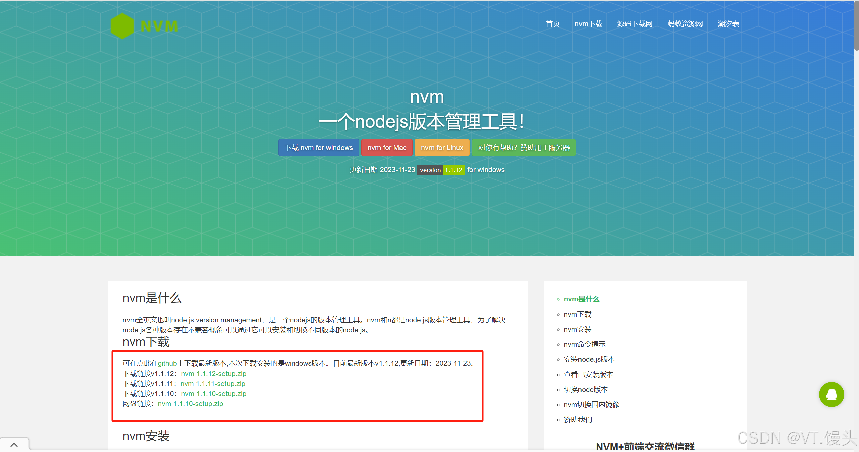Open 蚂蚁资源网 in the navigation bar
The height and width of the screenshot is (452, 859).
click(685, 24)
